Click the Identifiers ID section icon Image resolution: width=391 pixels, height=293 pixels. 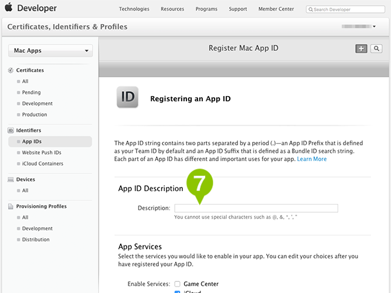click(11, 130)
